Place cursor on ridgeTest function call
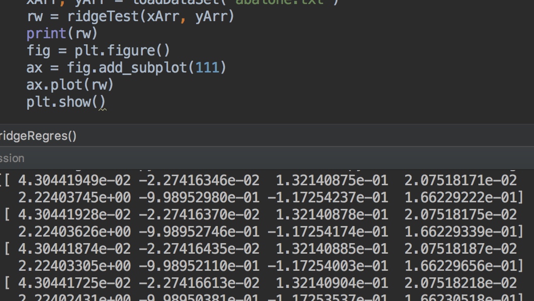 [103, 17]
